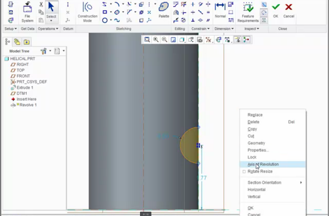Activate the Arc drawing tool

pos(117,4)
